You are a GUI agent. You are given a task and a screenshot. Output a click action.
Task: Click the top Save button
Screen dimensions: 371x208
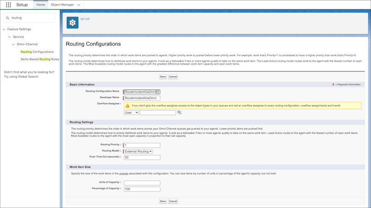click(163, 77)
